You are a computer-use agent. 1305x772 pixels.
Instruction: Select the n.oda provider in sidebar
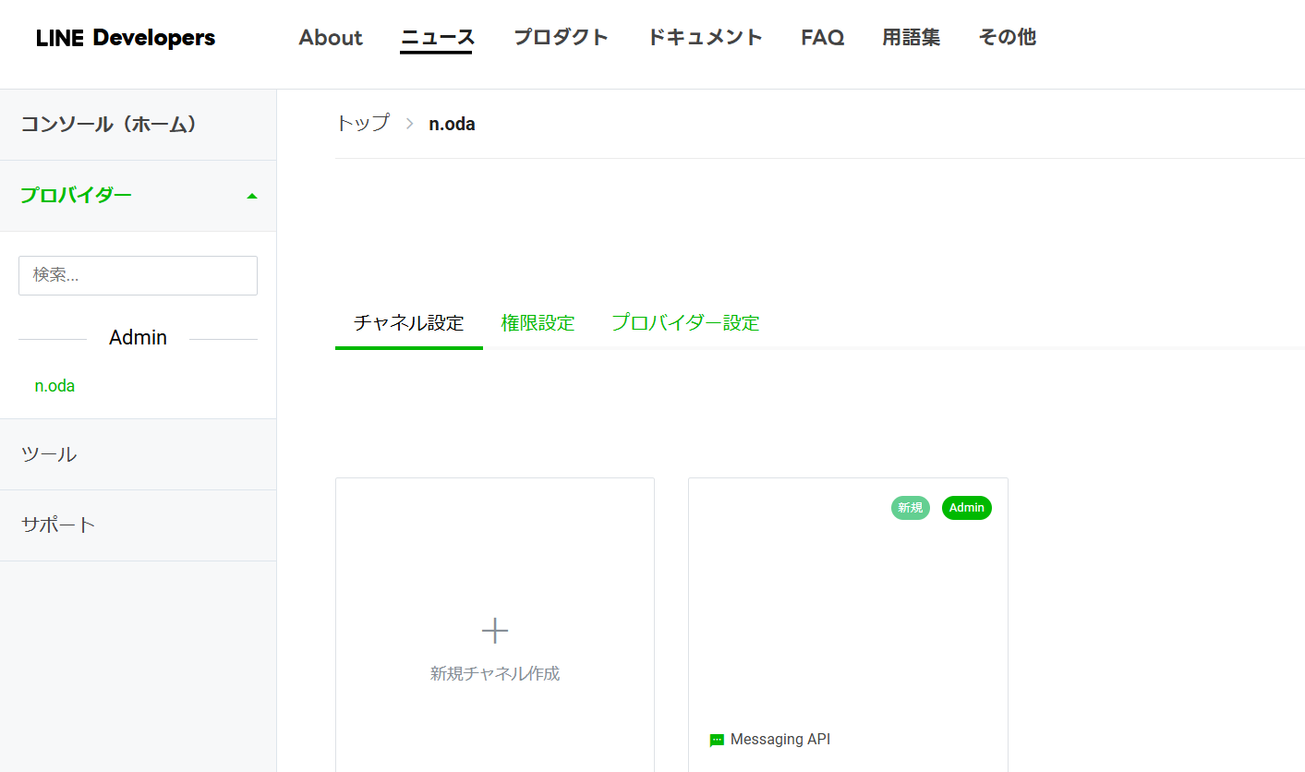[54, 386]
